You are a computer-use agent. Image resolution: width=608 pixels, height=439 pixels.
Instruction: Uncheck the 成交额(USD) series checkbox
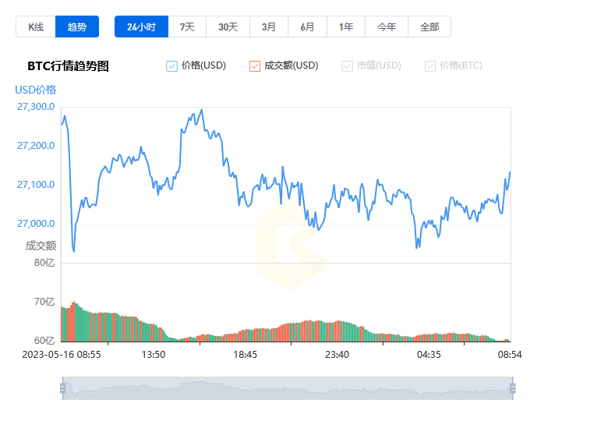(x=255, y=66)
